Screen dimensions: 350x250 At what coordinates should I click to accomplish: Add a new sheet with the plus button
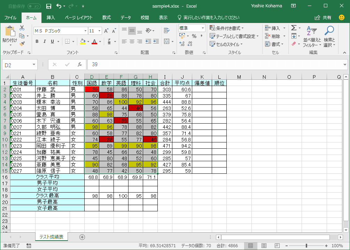pyautogui.click(x=82, y=237)
